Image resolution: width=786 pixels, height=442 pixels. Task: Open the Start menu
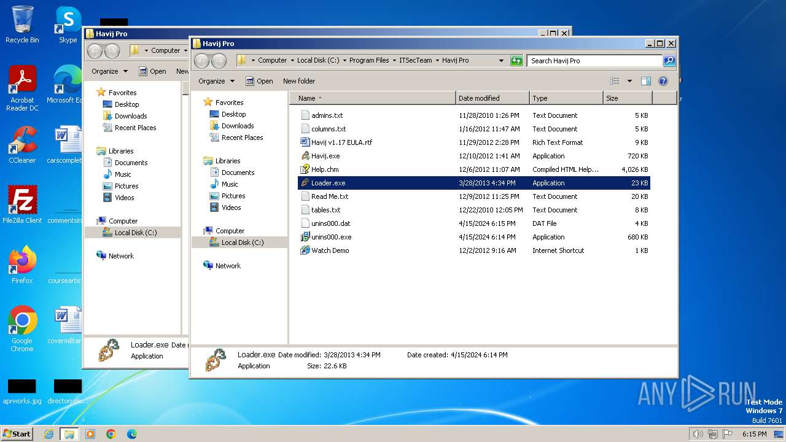[x=17, y=434]
